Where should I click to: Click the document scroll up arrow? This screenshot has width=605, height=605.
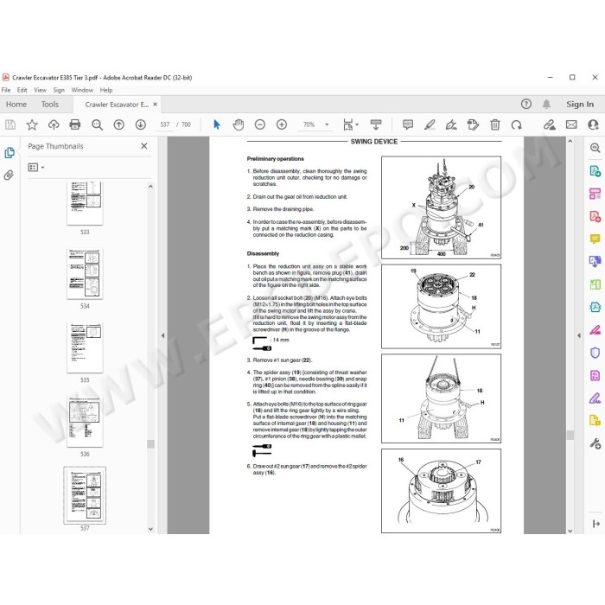click(570, 141)
